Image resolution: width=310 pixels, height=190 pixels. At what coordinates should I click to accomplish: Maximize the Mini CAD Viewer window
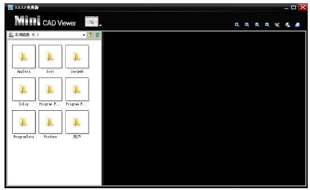pyautogui.click(x=293, y=8)
